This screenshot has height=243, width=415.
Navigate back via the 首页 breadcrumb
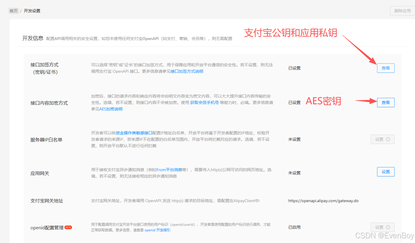pyautogui.click(x=13, y=11)
